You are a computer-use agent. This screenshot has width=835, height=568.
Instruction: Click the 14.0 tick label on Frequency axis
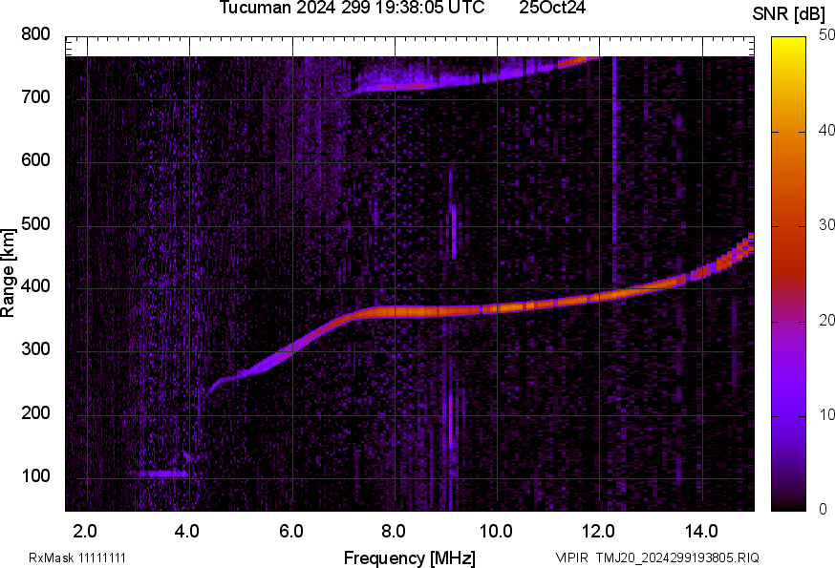click(702, 531)
